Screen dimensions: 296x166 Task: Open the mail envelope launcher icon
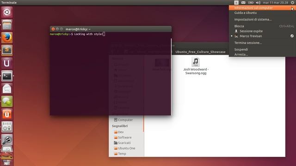(x=7, y=89)
